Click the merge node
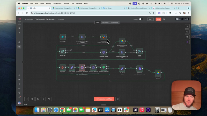Screen dimensions: 207x116 pyautogui.click(x=139, y=51)
